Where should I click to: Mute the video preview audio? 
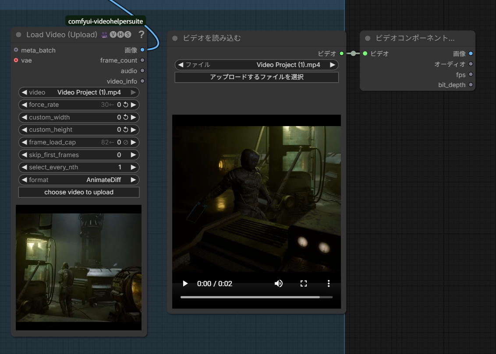279,284
